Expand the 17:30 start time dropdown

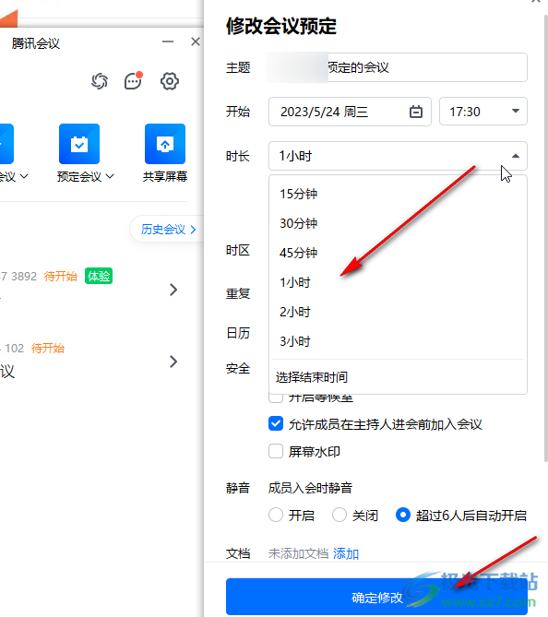tap(483, 112)
